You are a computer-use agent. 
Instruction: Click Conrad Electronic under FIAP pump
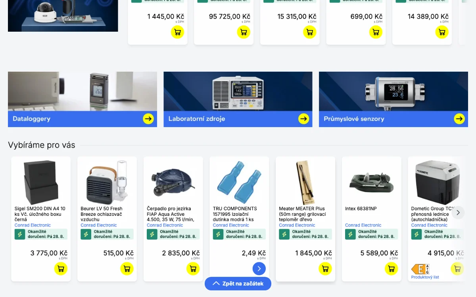coord(165,225)
